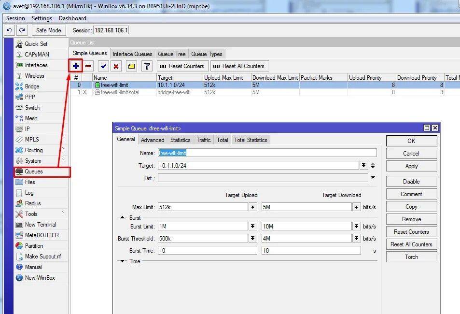Screen dimensions: 460x314
Task: Disable selected queue with red X icon
Action: [x=116, y=66]
